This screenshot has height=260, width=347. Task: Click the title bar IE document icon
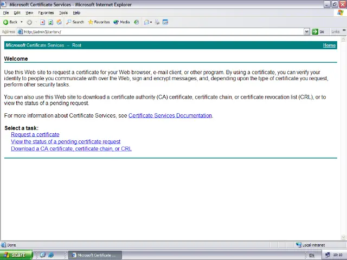(3, 4)
